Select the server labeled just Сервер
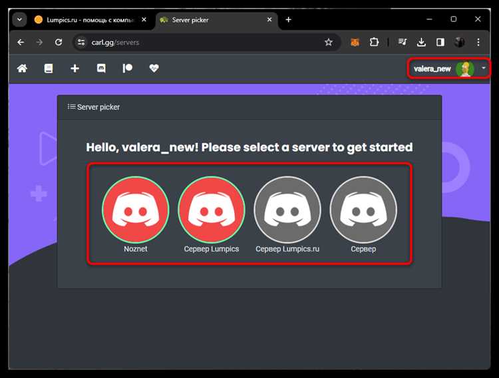499x378 pixels. [x=363, y=210]
